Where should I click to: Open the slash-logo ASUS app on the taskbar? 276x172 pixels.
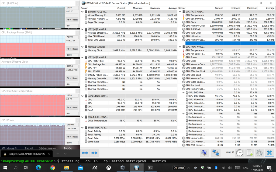click(95, 168)
